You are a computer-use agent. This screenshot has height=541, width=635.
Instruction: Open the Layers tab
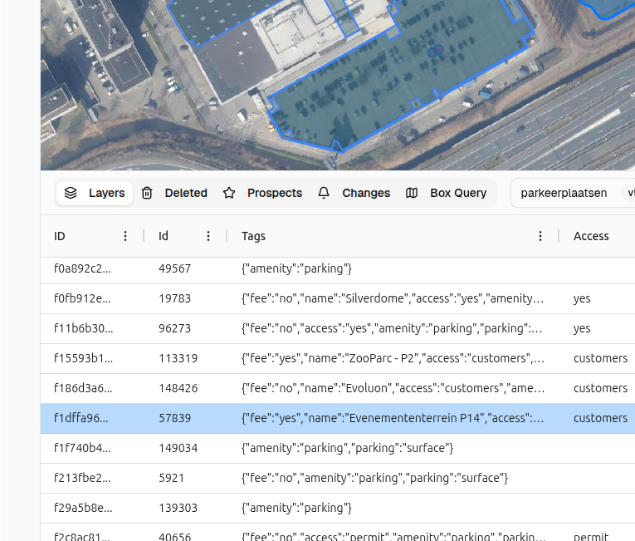point(95,193)
